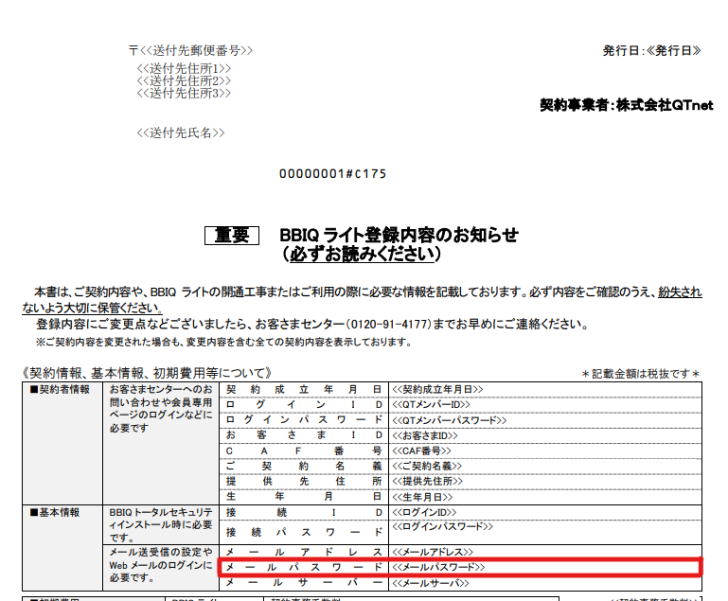
Task: Click the <<メールアドレス>> value
Action: pos(433,552)
